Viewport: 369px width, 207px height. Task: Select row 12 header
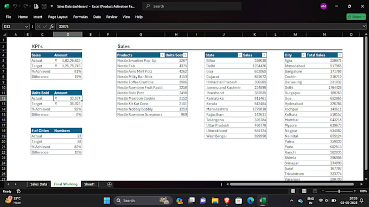point(4,99)
